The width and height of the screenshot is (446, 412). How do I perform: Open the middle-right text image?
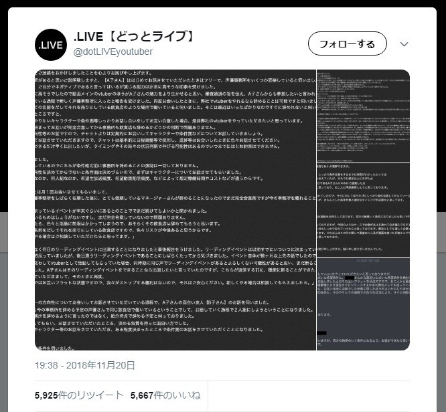click(x=363, y=210)
